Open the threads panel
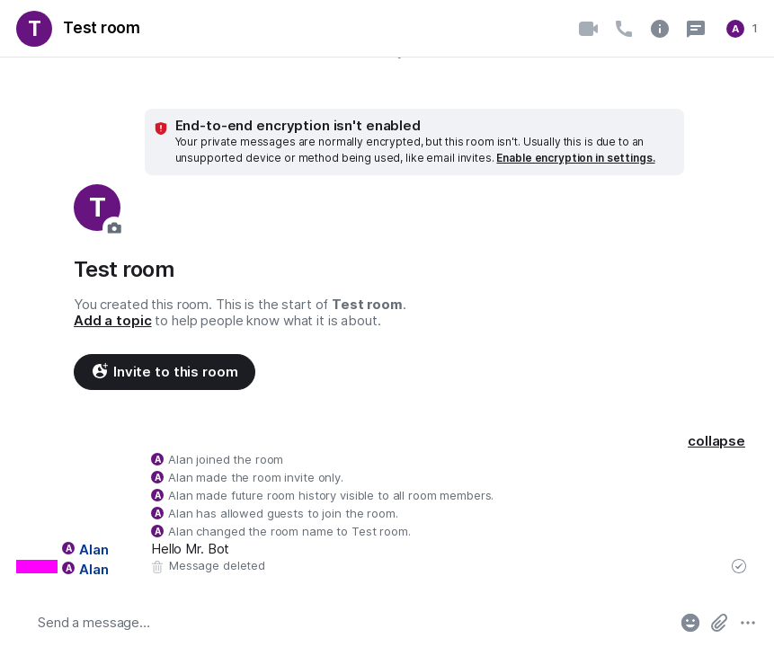Viewport: 774px width, 647px height. pos(696,29)
